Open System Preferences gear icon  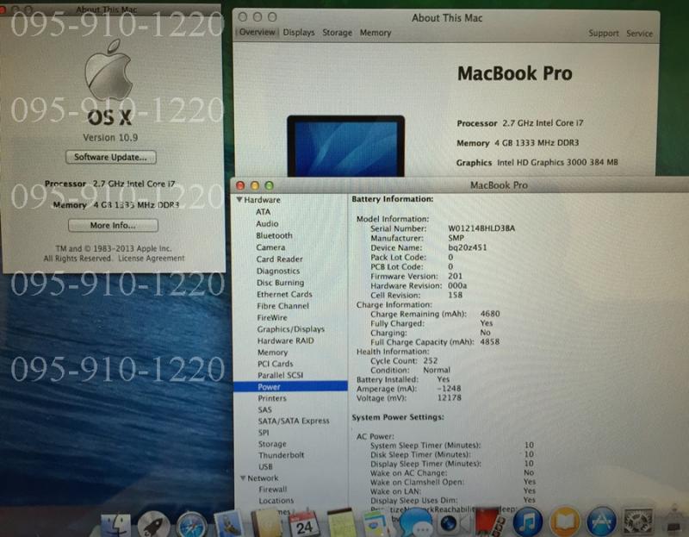[638, 522]
